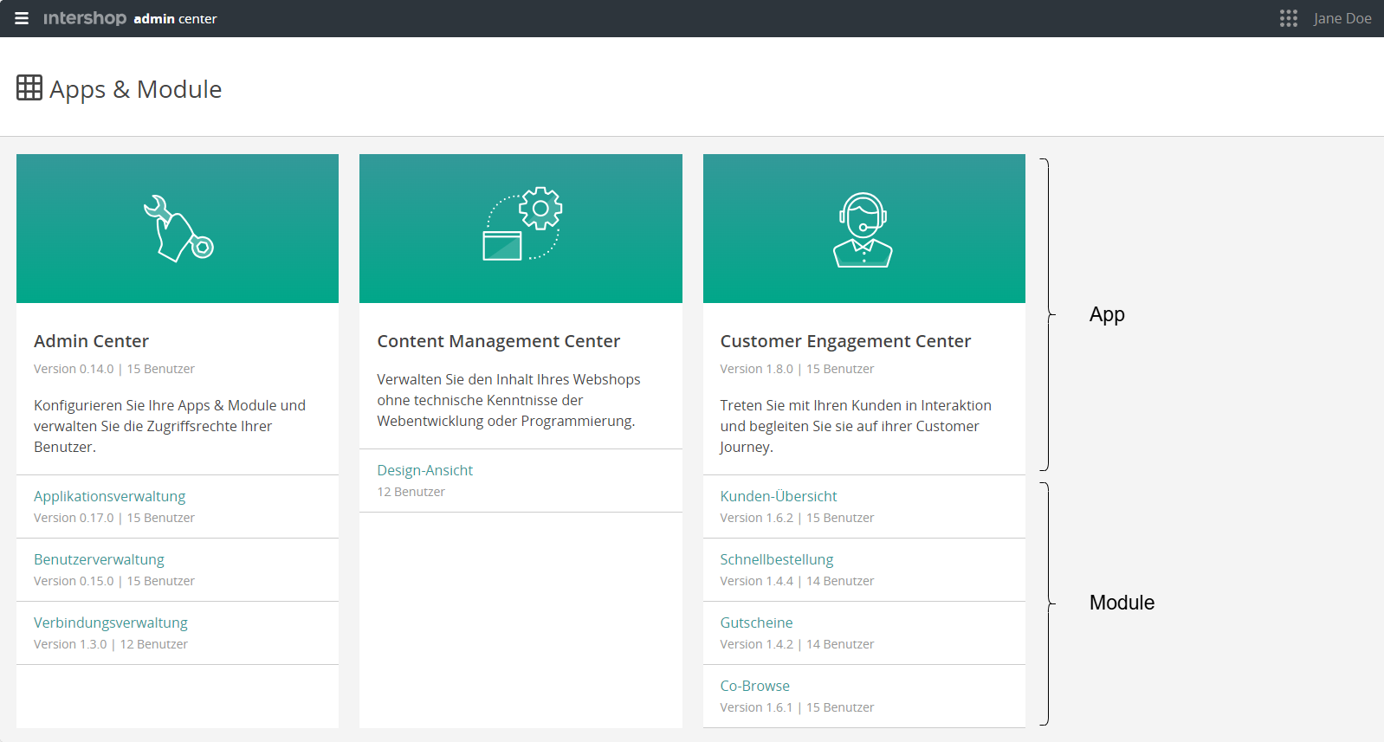Open the Jane Doe user menu
The height and width of the screenshot is (742, 1384).
[x=1342, y=18]
